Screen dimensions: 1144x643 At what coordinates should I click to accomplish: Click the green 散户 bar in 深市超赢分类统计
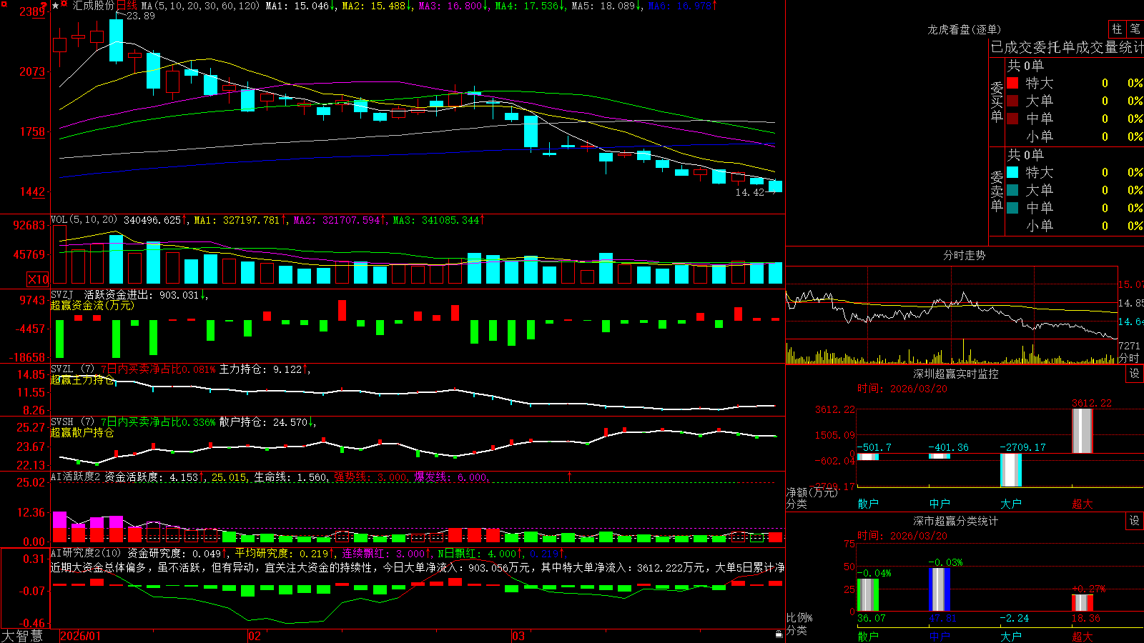pos(867,594)
